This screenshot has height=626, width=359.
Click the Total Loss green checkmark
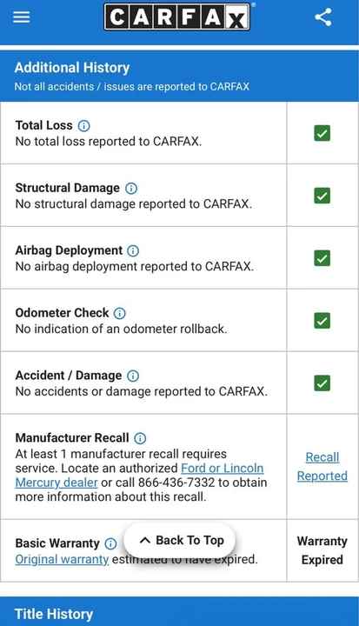coord(322,133)
